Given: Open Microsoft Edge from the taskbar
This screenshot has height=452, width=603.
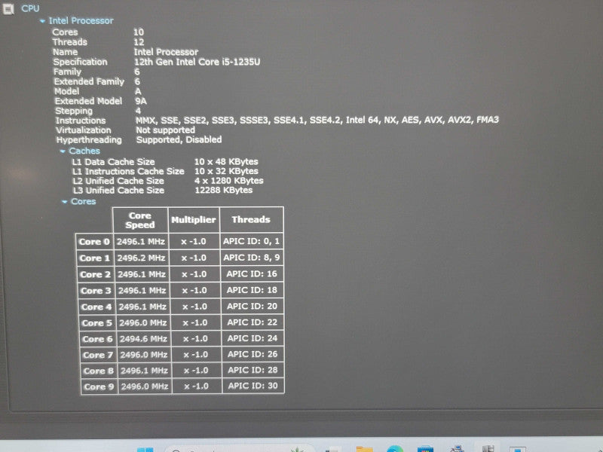Looking at the screenshot, I should coord(395,448).
